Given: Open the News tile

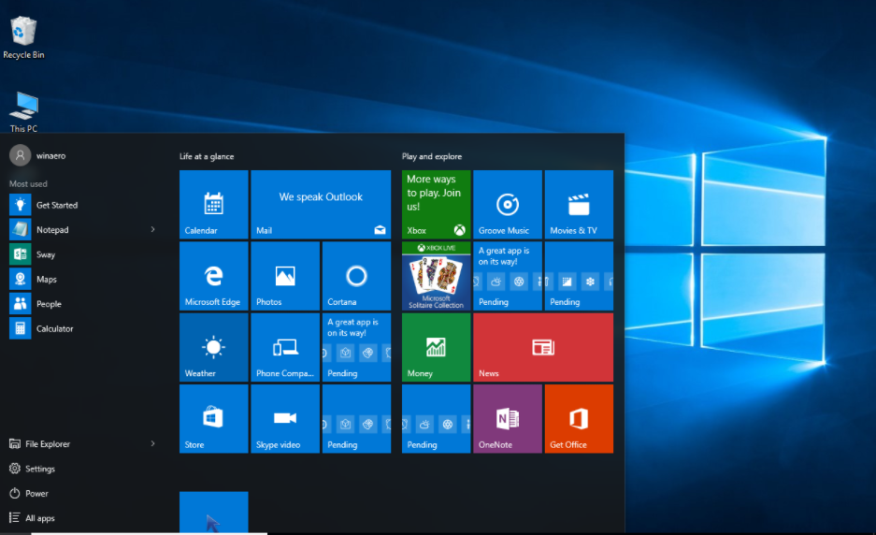Looking at the screenshot, I should (543, 347).
